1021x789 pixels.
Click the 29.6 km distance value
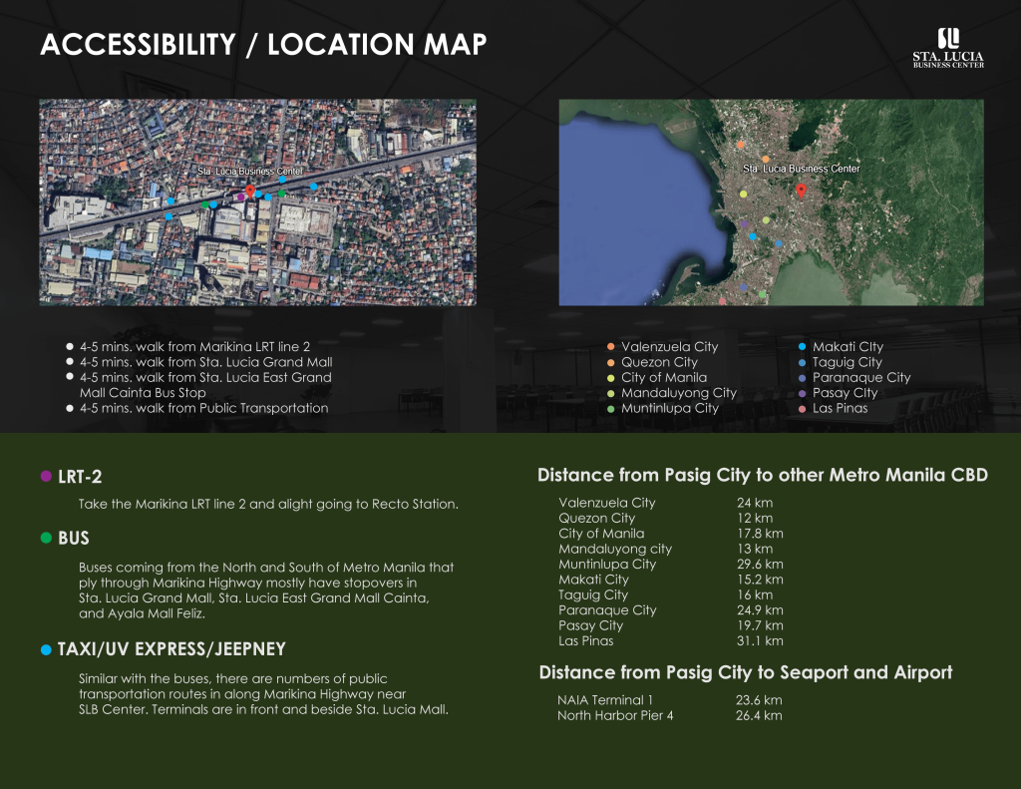tap(760, 565)
